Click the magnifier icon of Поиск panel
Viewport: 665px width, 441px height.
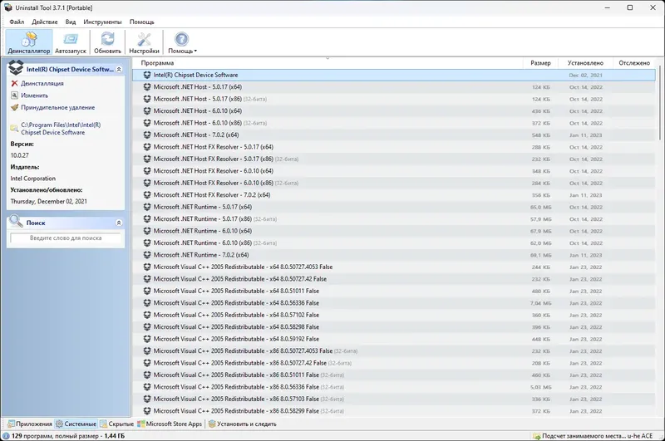point(16,221)
